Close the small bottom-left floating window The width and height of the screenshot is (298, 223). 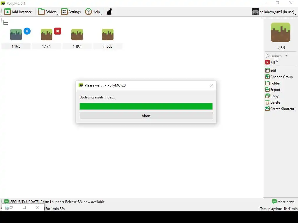(x=38, y=207)
